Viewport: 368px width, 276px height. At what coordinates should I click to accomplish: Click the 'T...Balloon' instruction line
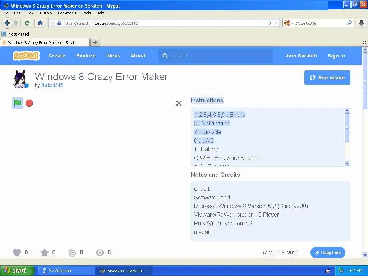(207, 149)
